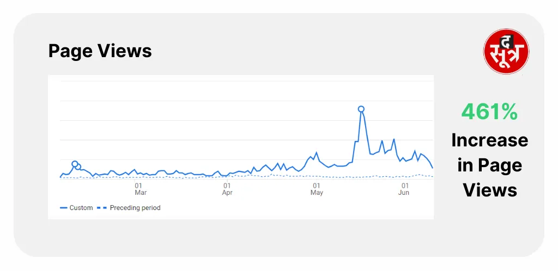Click the green 461% figure
This screenshot has height=271, width=558.
pos(490,112)
